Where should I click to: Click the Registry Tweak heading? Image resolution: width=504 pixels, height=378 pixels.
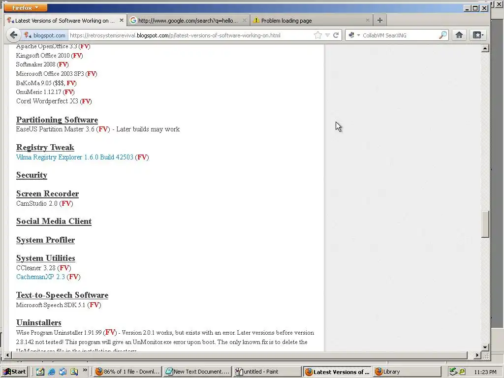(45, 148)
